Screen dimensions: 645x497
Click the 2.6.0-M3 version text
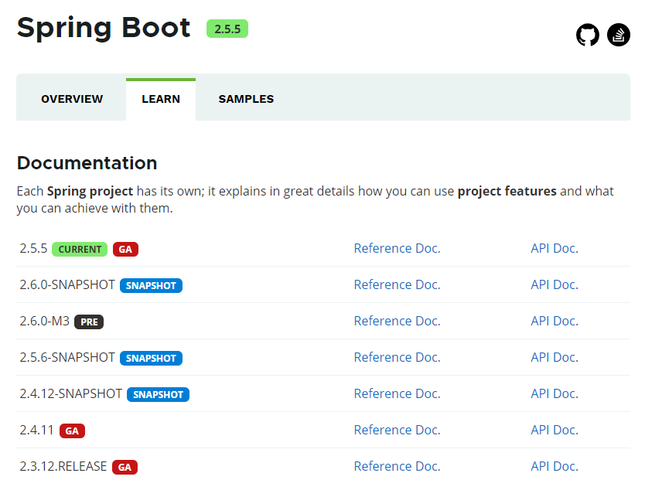pos(44,321)
